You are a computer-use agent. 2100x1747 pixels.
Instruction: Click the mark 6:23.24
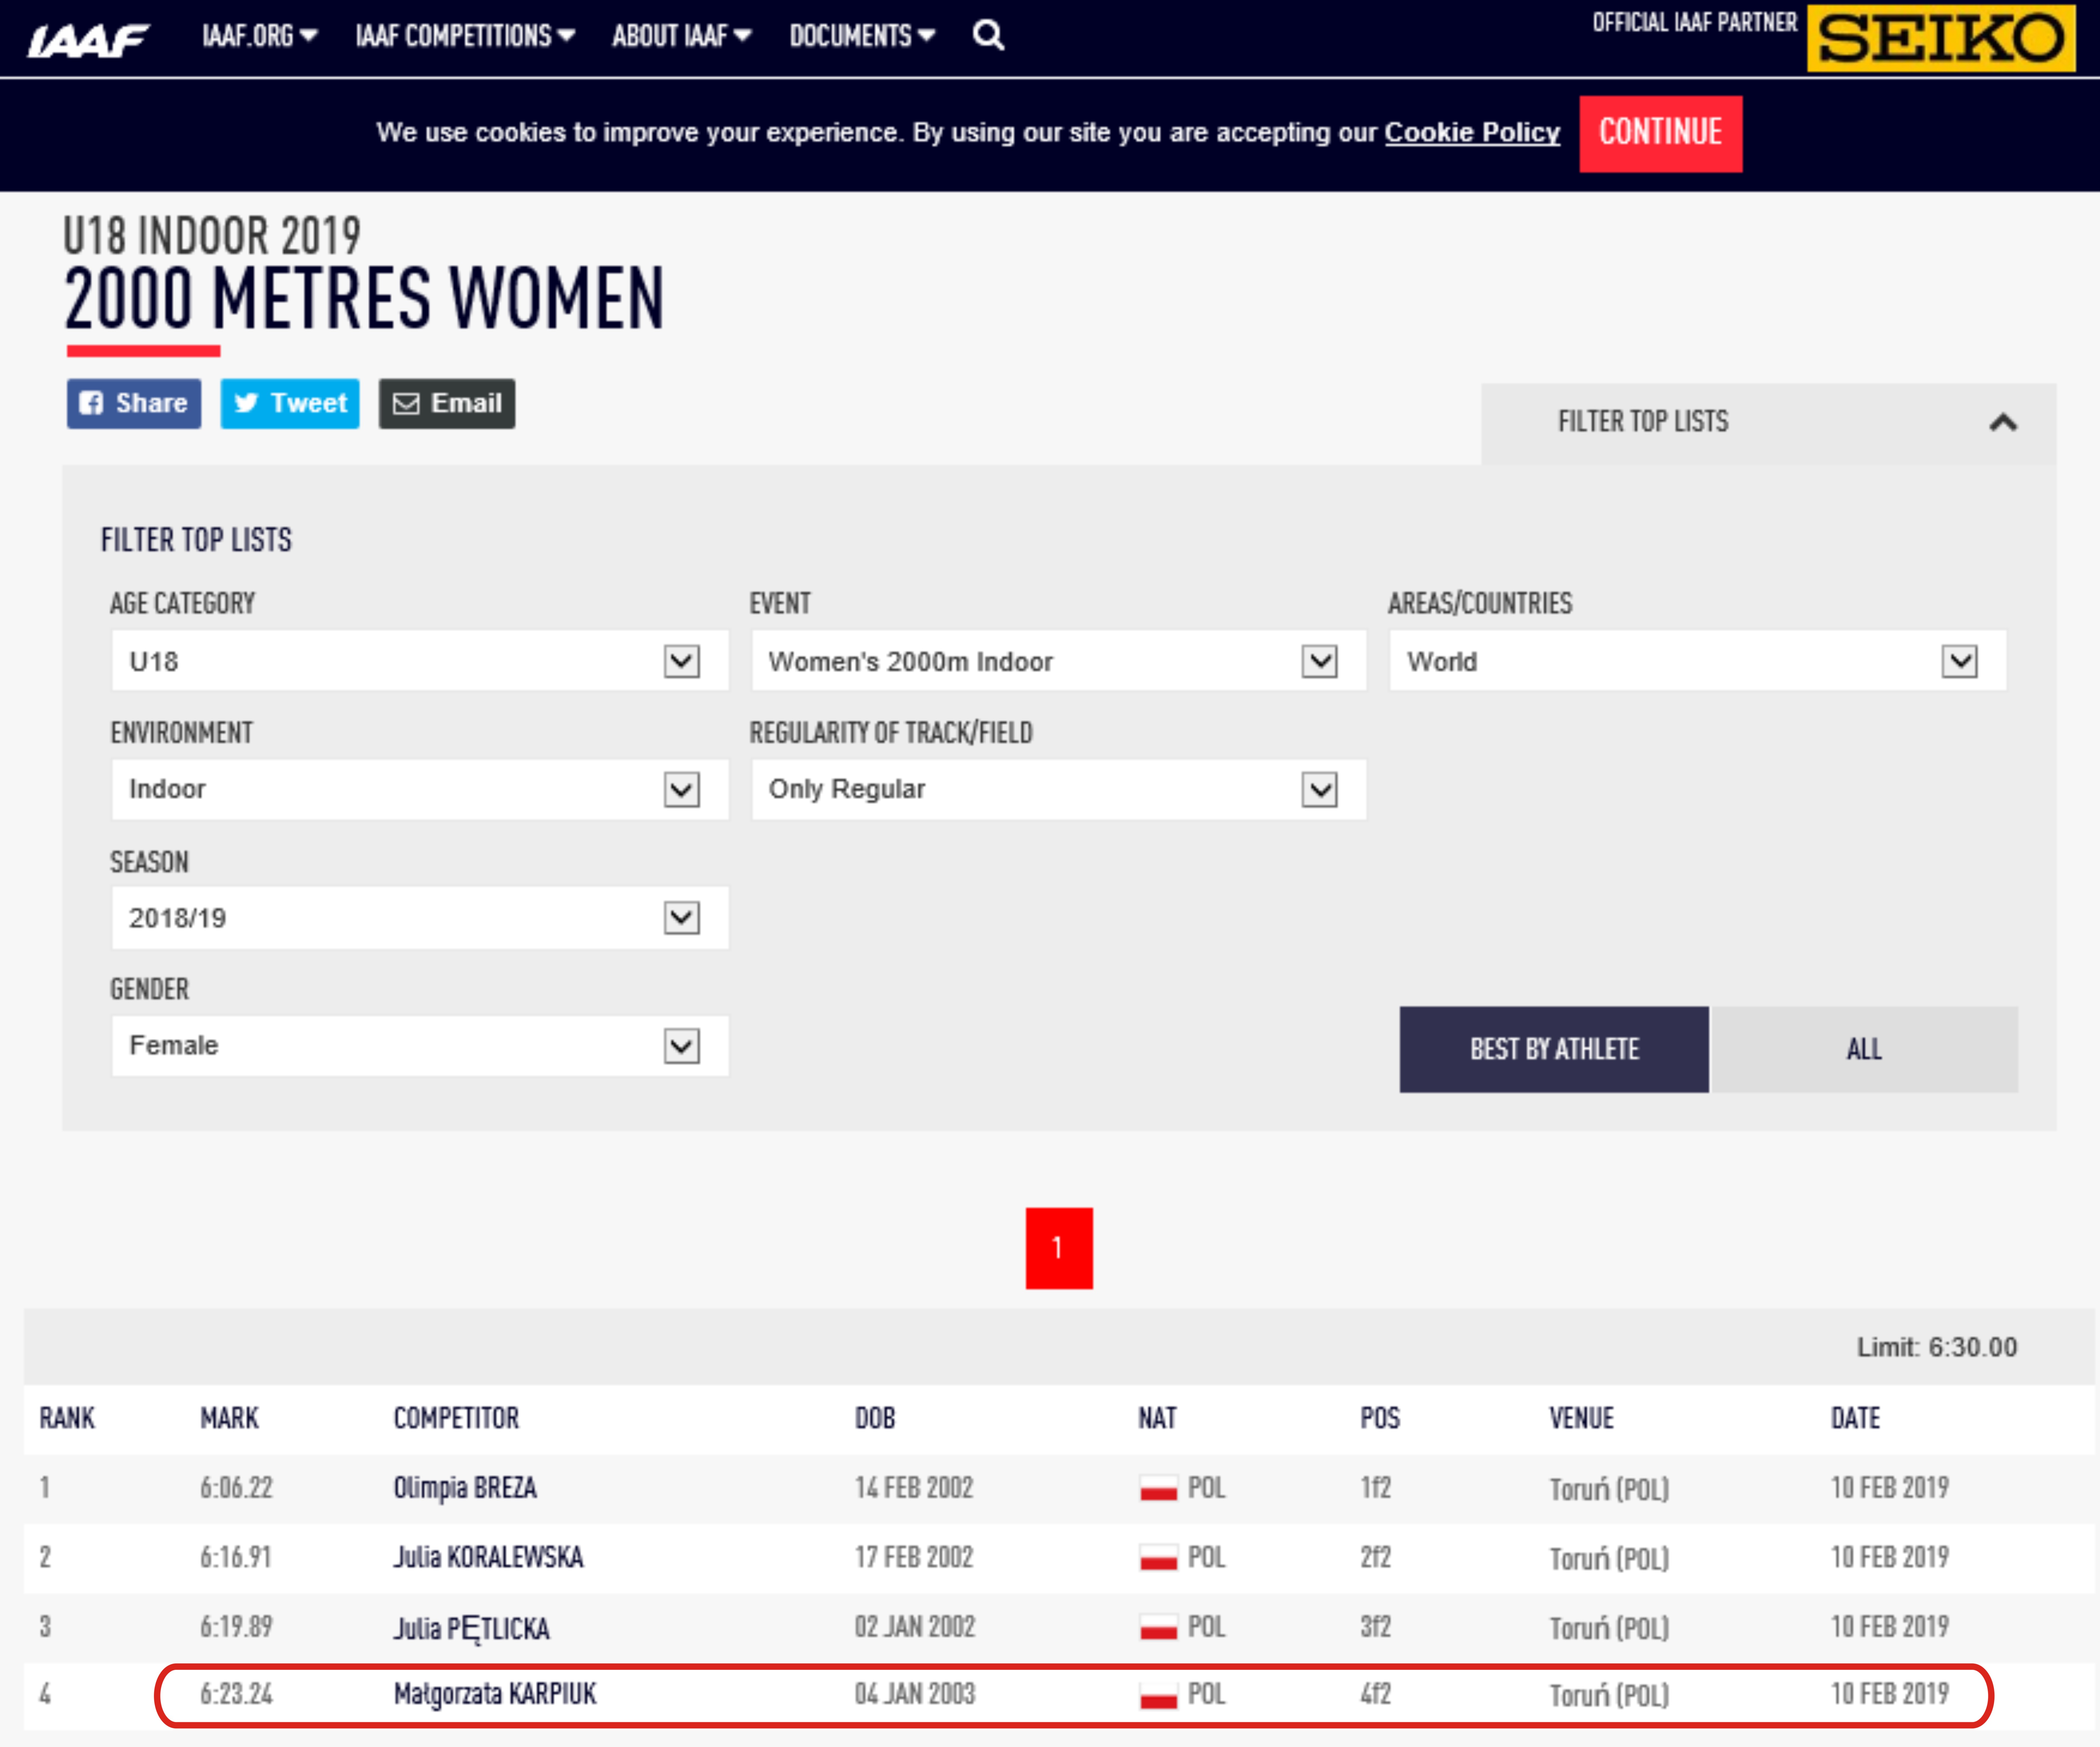pyautogui.click(x=236, y=1694)
